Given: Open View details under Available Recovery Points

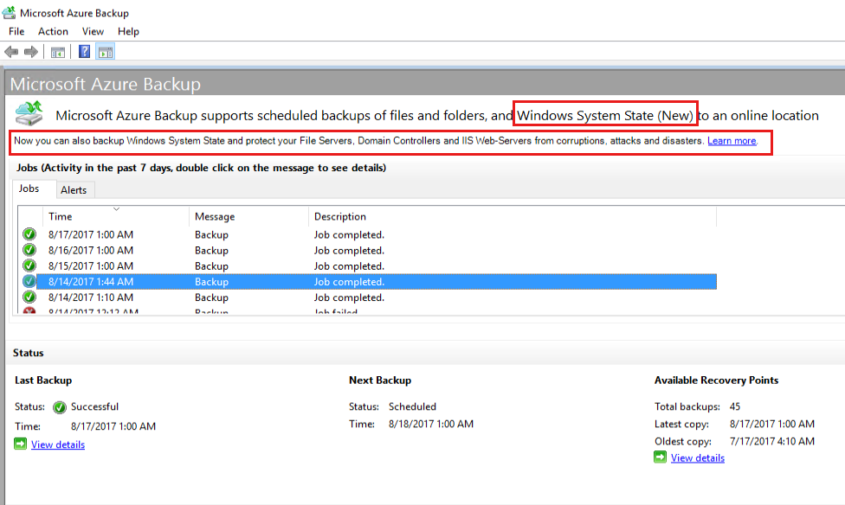Looking at the screenshot, I should click(x=697, y=457).
